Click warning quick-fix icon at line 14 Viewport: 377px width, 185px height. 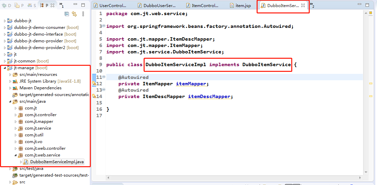[x=94, y=96]
